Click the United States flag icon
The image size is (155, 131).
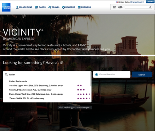pos(117,2)
